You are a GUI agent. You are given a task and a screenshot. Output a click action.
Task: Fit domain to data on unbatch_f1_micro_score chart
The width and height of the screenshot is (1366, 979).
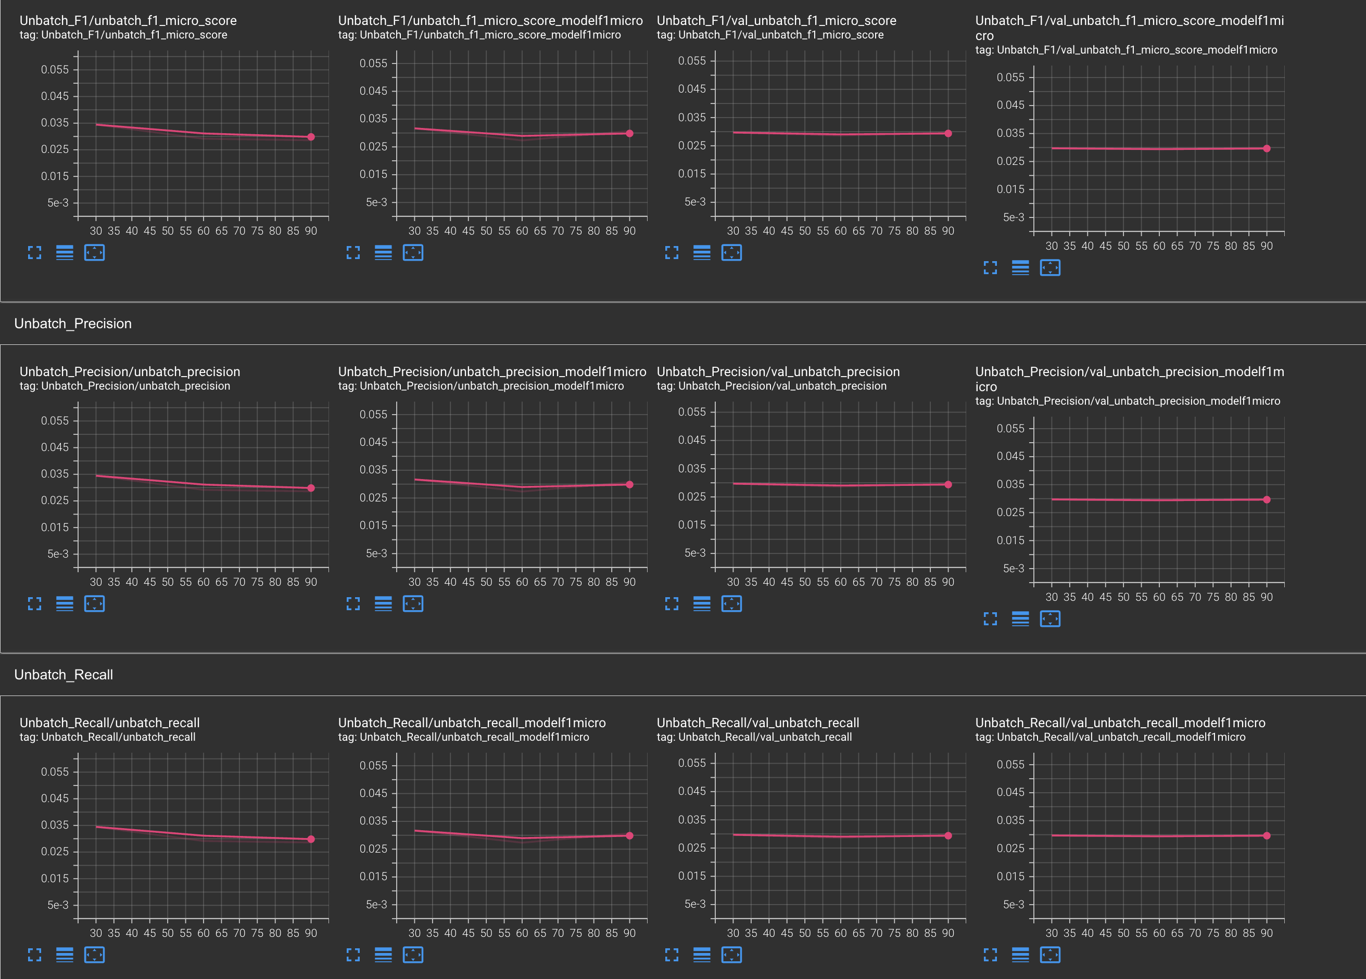tap(95, 253)
